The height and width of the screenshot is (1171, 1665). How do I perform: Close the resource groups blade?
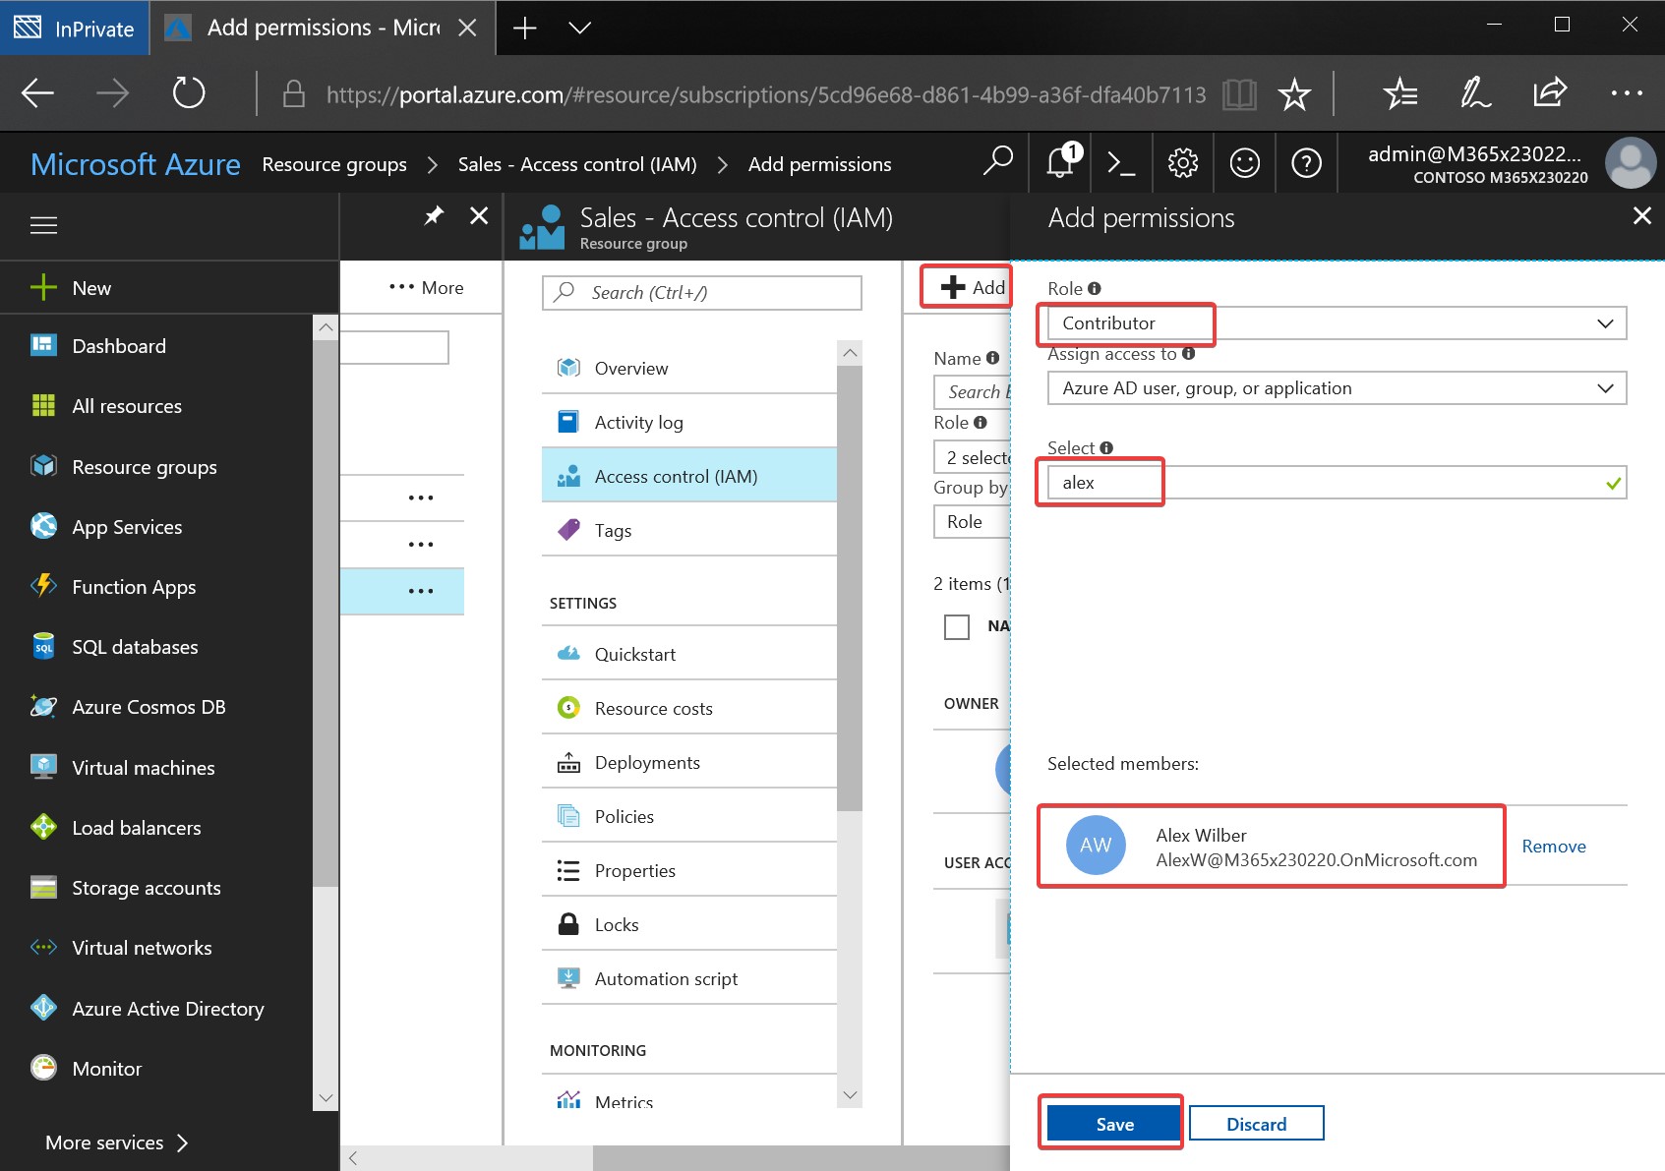click(x=479, y=215)
